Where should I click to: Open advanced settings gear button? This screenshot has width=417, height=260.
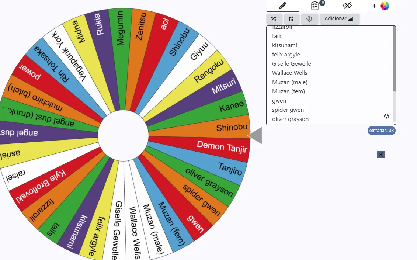tap(310, 19)
